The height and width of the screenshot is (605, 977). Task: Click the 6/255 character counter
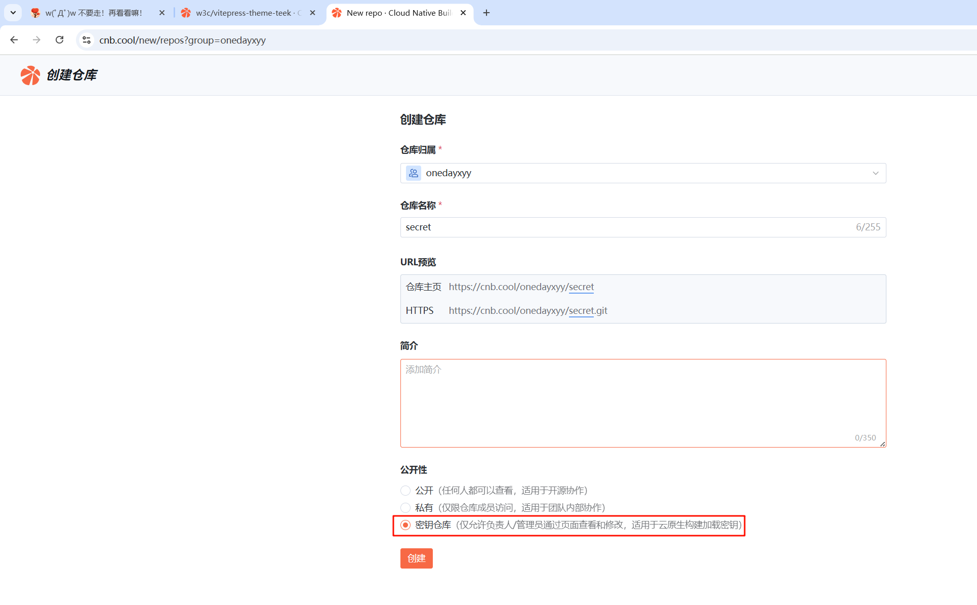[868, 227]
